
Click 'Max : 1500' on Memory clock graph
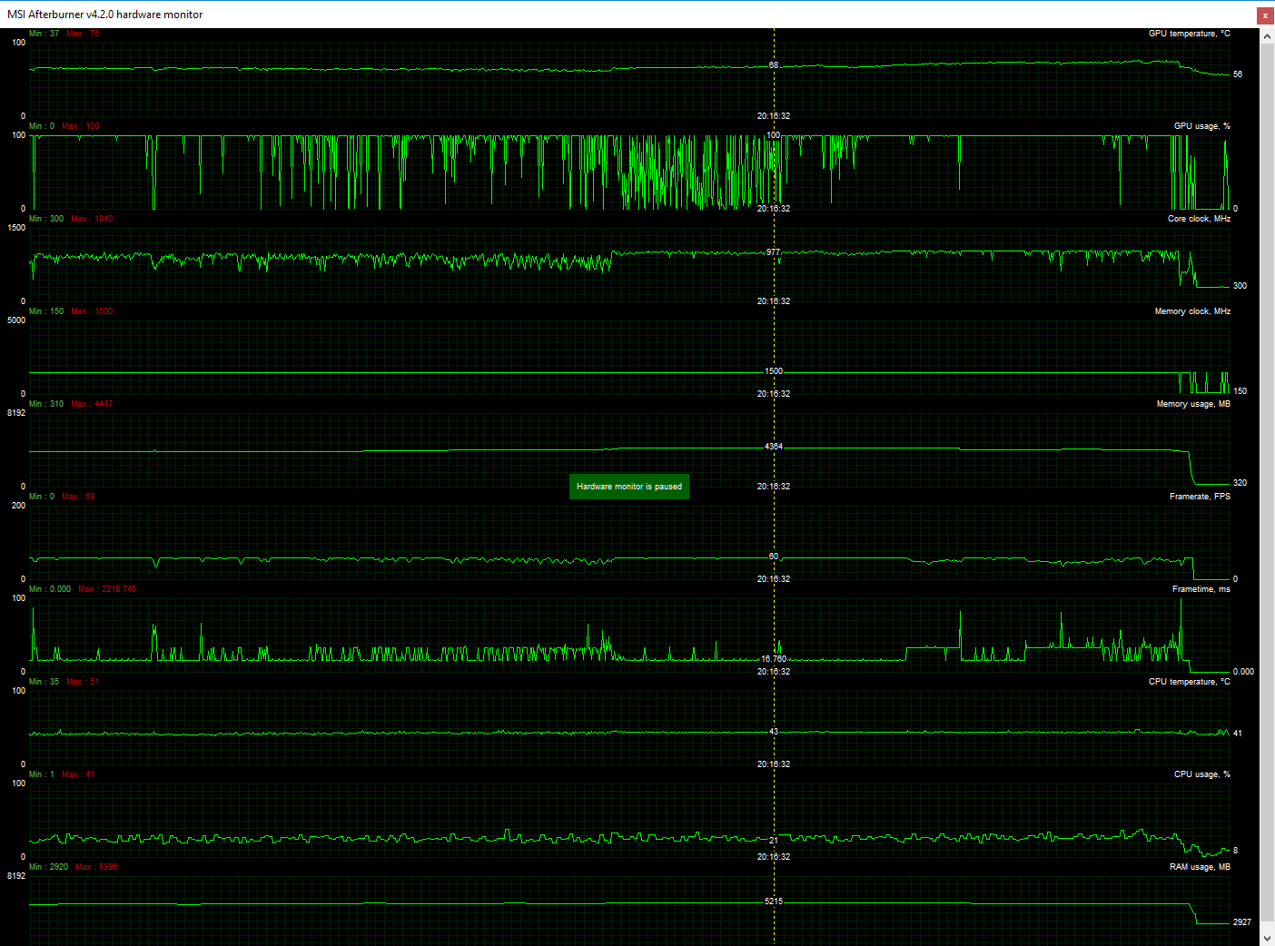[x=92, y=311]
